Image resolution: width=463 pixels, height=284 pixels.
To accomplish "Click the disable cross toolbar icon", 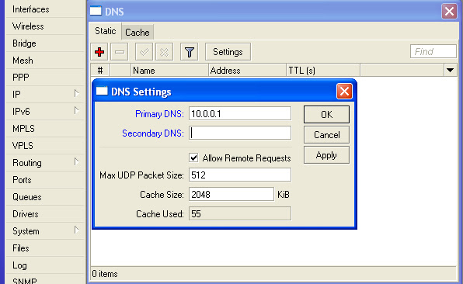I will tap(164, 52).
